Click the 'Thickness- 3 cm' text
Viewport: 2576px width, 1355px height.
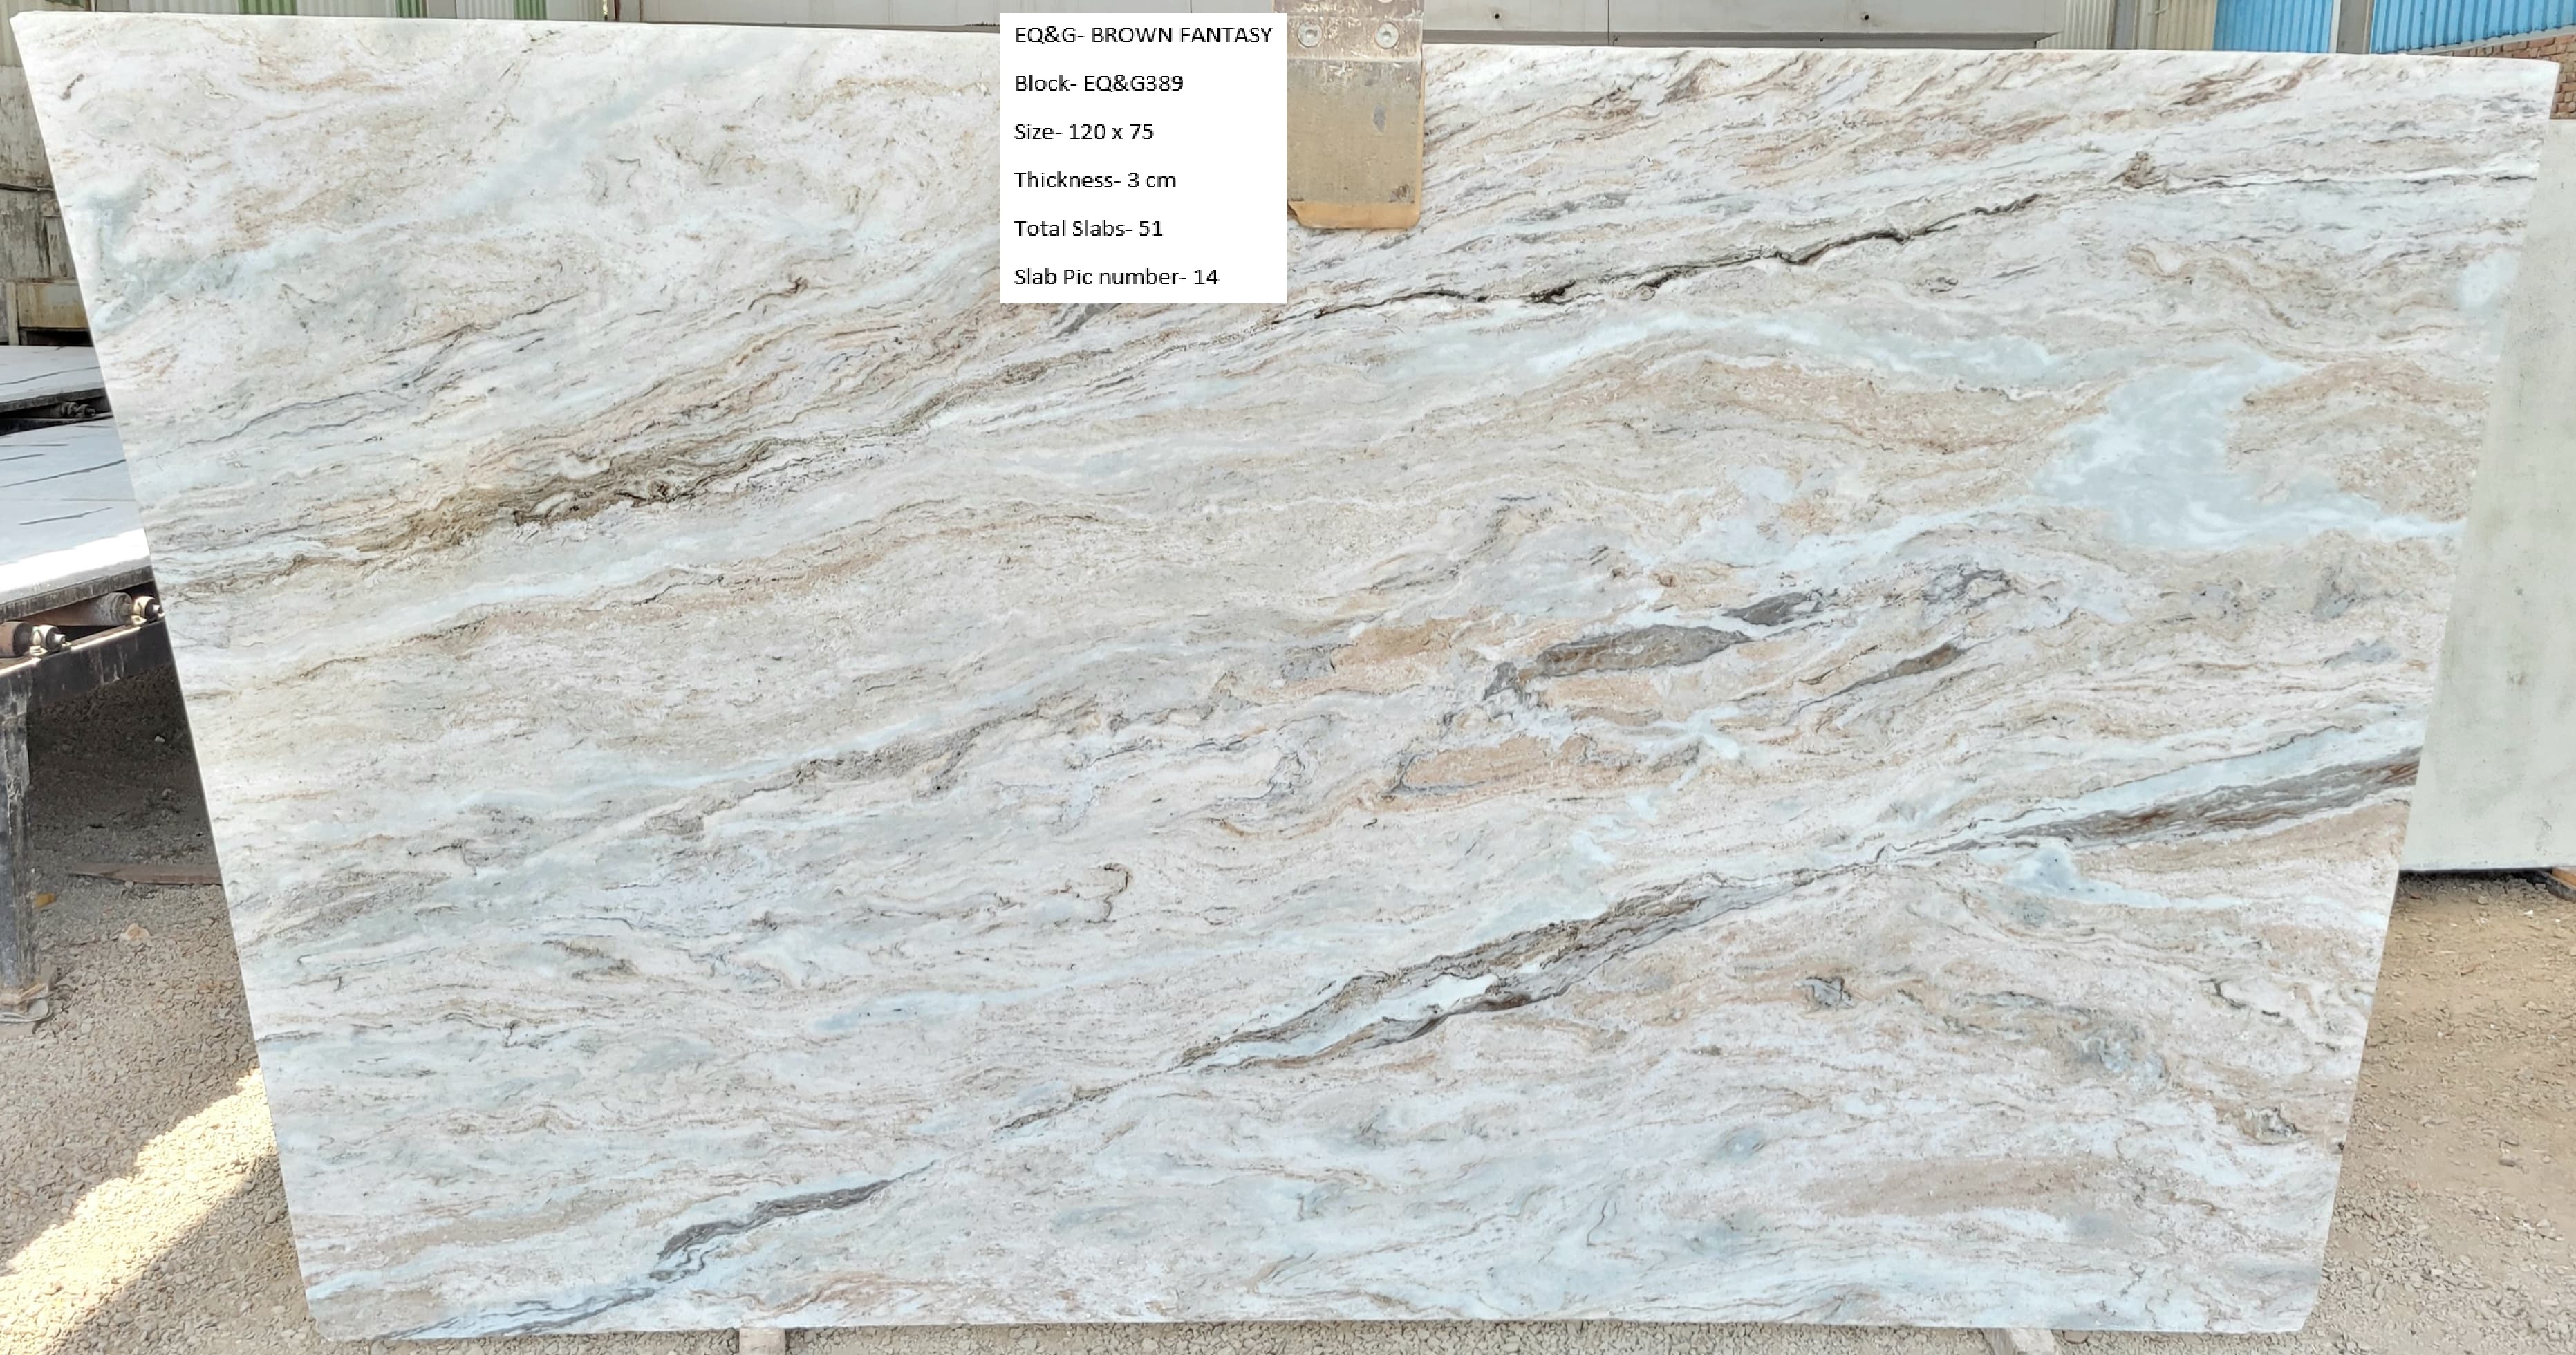(1094, 180)
